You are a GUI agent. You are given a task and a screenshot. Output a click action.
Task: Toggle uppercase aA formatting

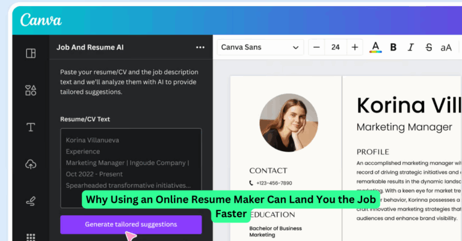tap(446, 47)
